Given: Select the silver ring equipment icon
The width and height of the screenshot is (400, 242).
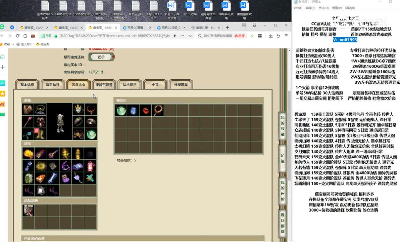Looking at the screenshot, I should pyautogui.click(x=78, y=122).
